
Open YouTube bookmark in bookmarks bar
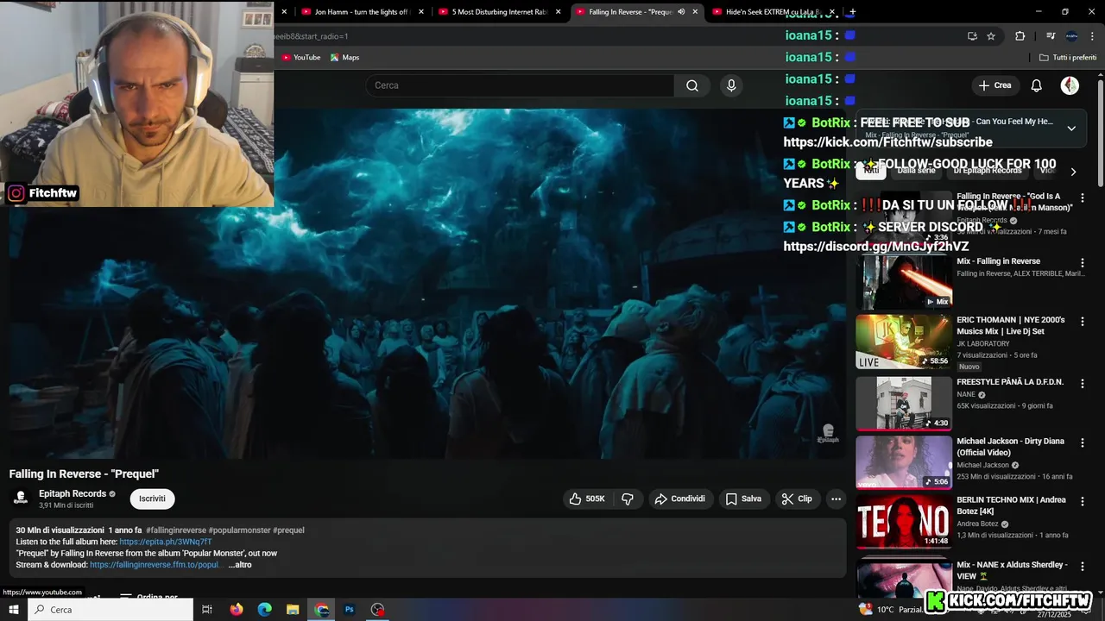coord(300,58)
